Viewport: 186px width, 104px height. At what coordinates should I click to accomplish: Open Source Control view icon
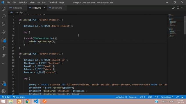3,24
